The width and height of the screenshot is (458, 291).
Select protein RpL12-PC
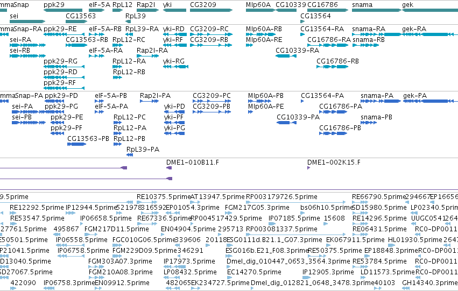pos(130,117)
